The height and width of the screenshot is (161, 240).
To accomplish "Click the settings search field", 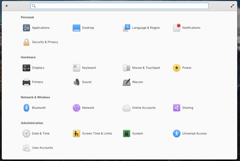I will point(119,6).
